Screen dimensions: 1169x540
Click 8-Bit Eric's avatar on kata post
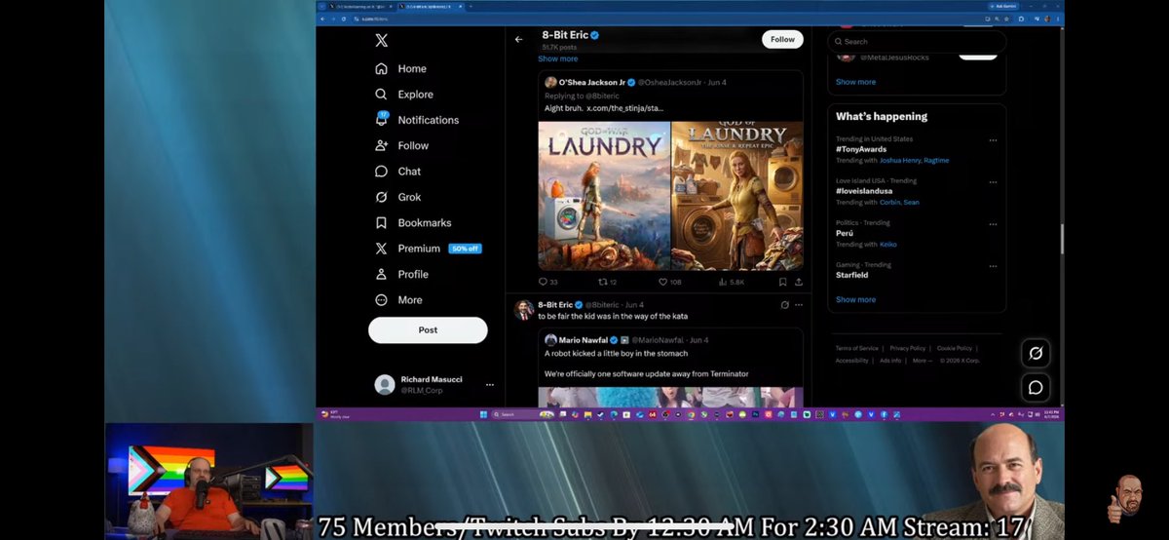tap(523, 311)
